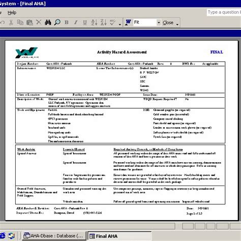Click the company logo in report
The width and height of the screenshot is (241, 241).
tap(26, 53)
